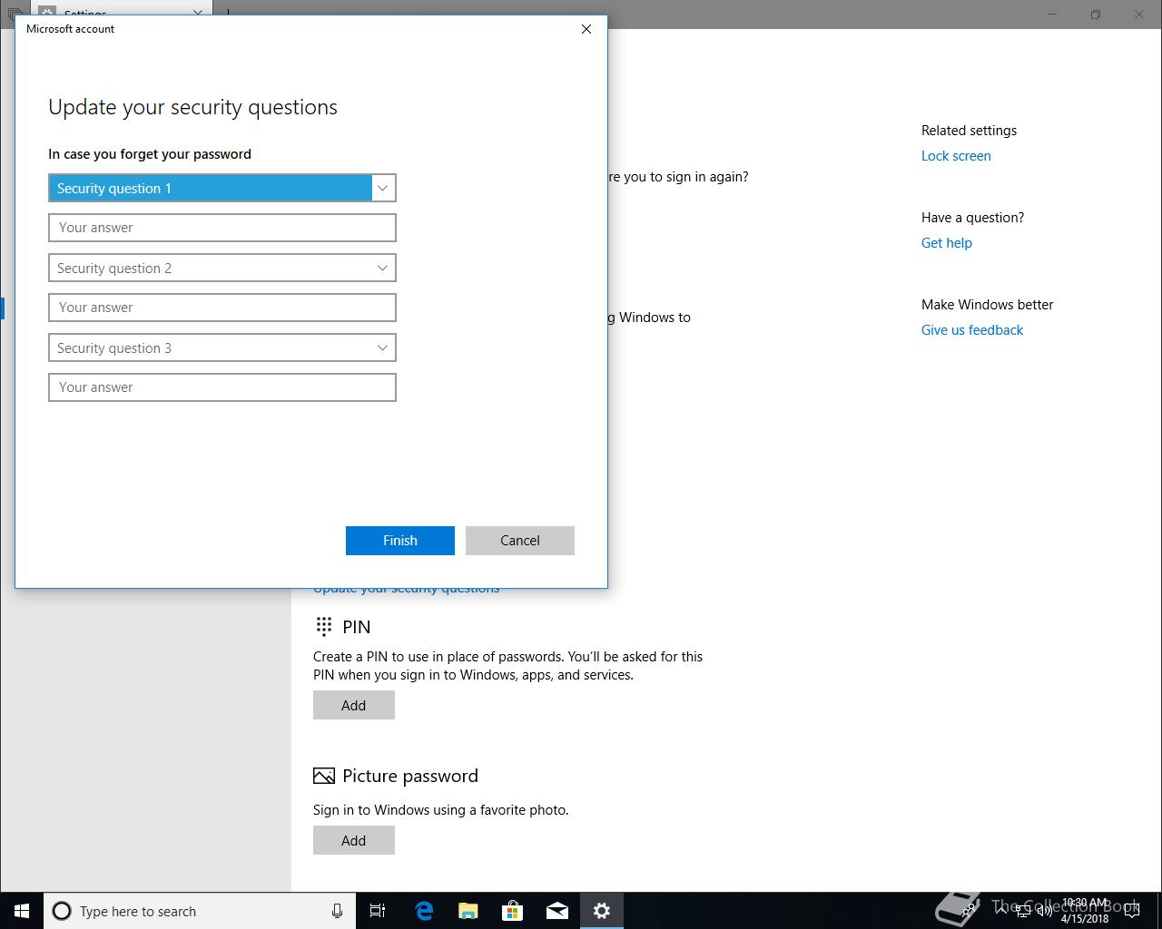This screenshot has height=929, width=1162.
Task: Click the Give us feedback link
Action: pos(972,330)
